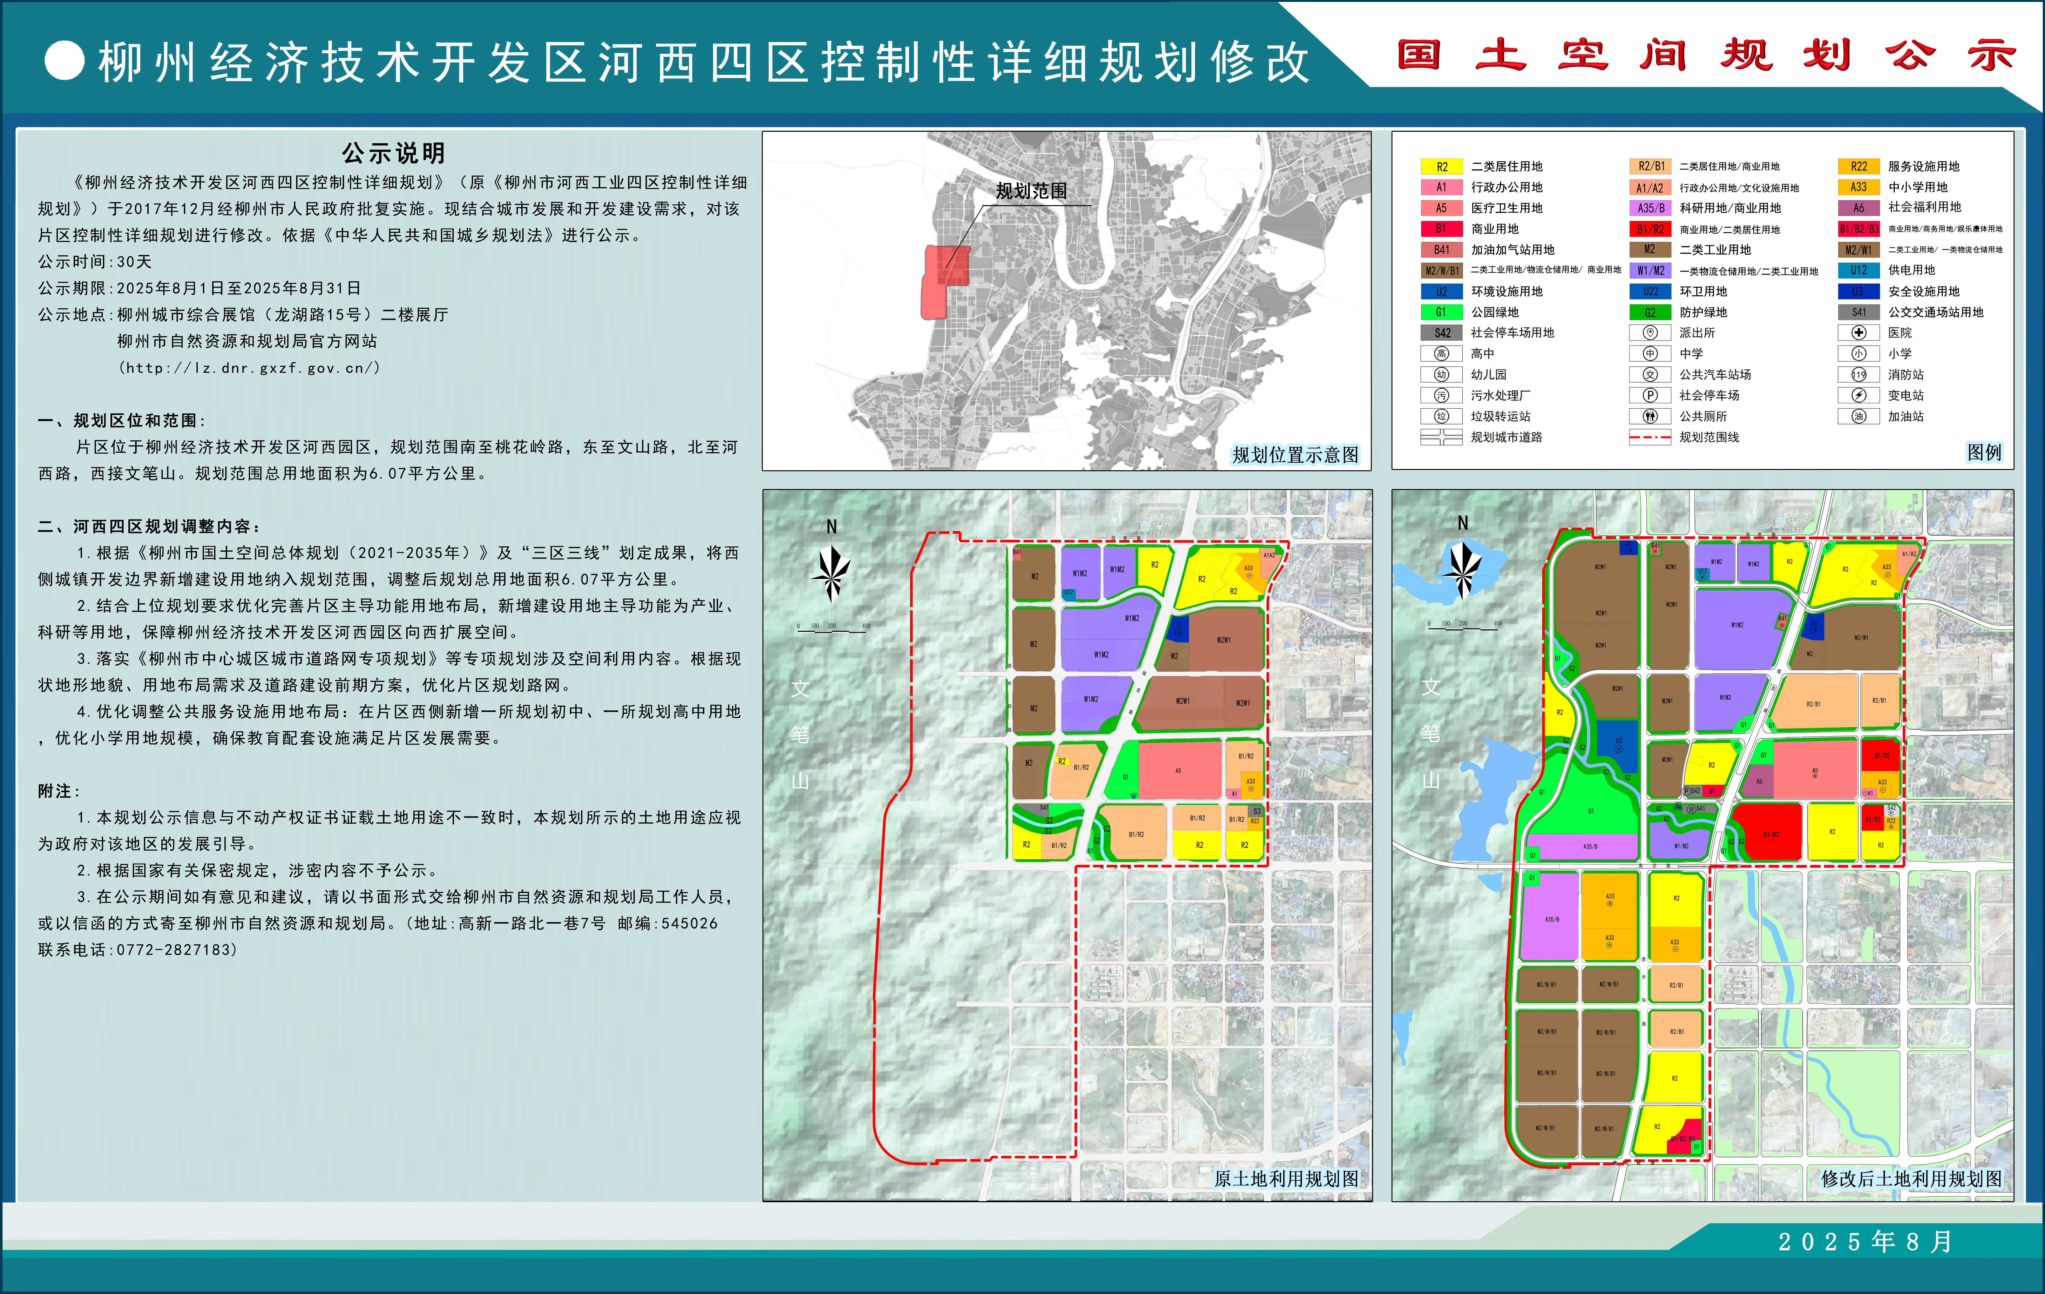Click the 公共汽车站场 bus depot legend symbol
Viewport: 2045px width, 1294px height.
click(x=1650, y=374)
